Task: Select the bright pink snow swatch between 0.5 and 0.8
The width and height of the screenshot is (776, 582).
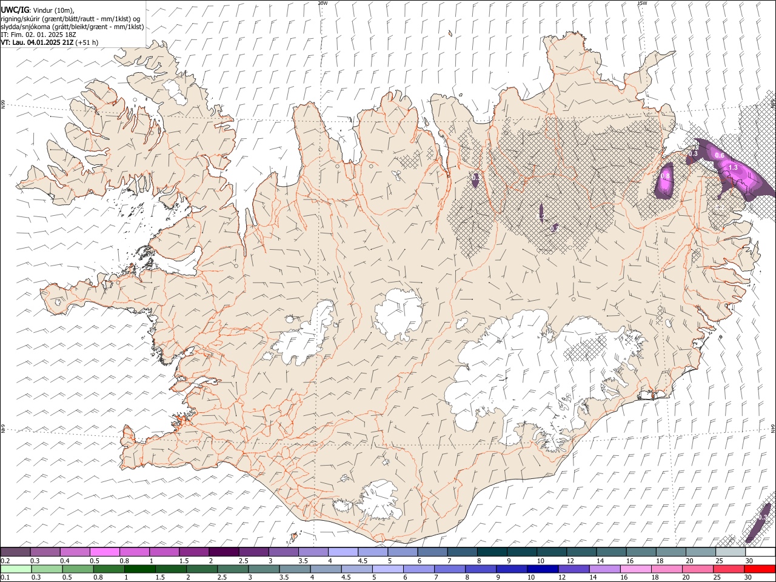Action: 104,552
